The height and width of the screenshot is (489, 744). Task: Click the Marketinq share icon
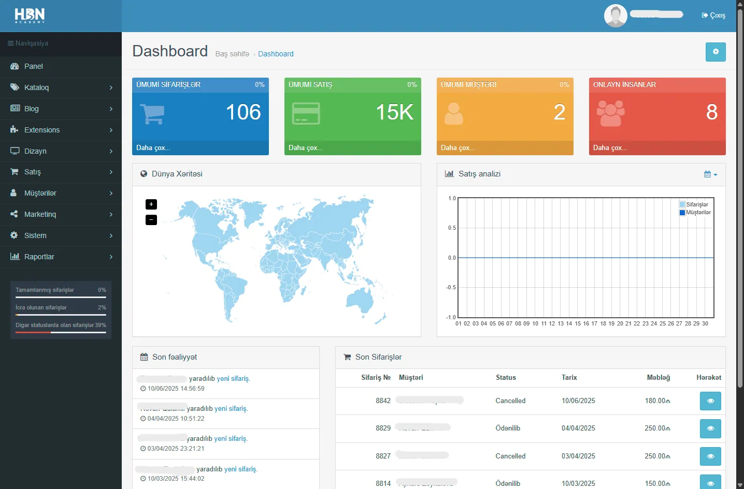(x=14, y=214)
